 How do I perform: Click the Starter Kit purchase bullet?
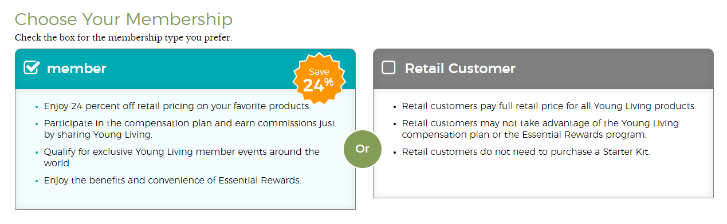(x=526, y=153)
